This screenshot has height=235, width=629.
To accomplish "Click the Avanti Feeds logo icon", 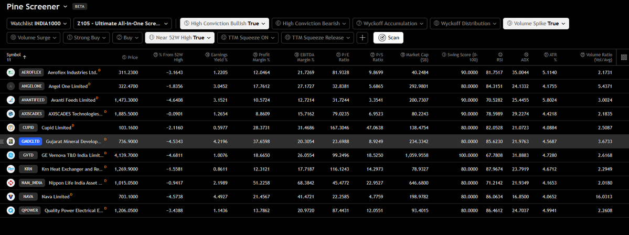I will tap(11, 100).
